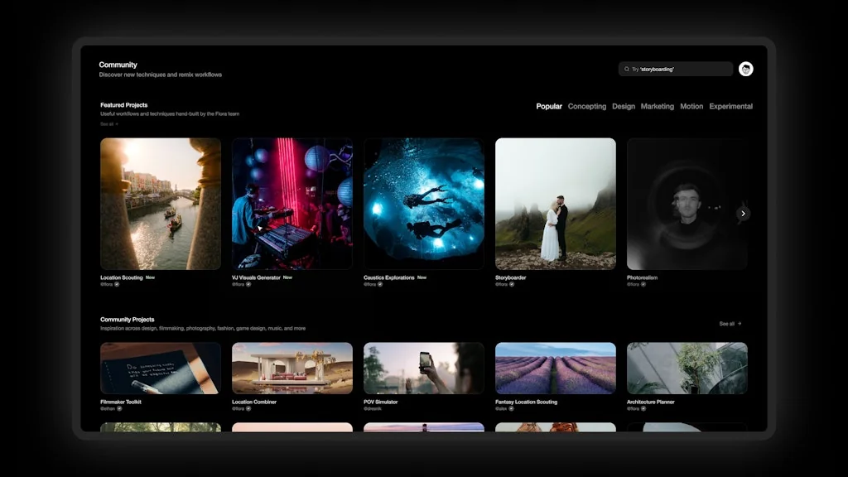This screenshot has height=477, width=848.
Task: Select the Concepting category tab
Action: pos(586,106)
